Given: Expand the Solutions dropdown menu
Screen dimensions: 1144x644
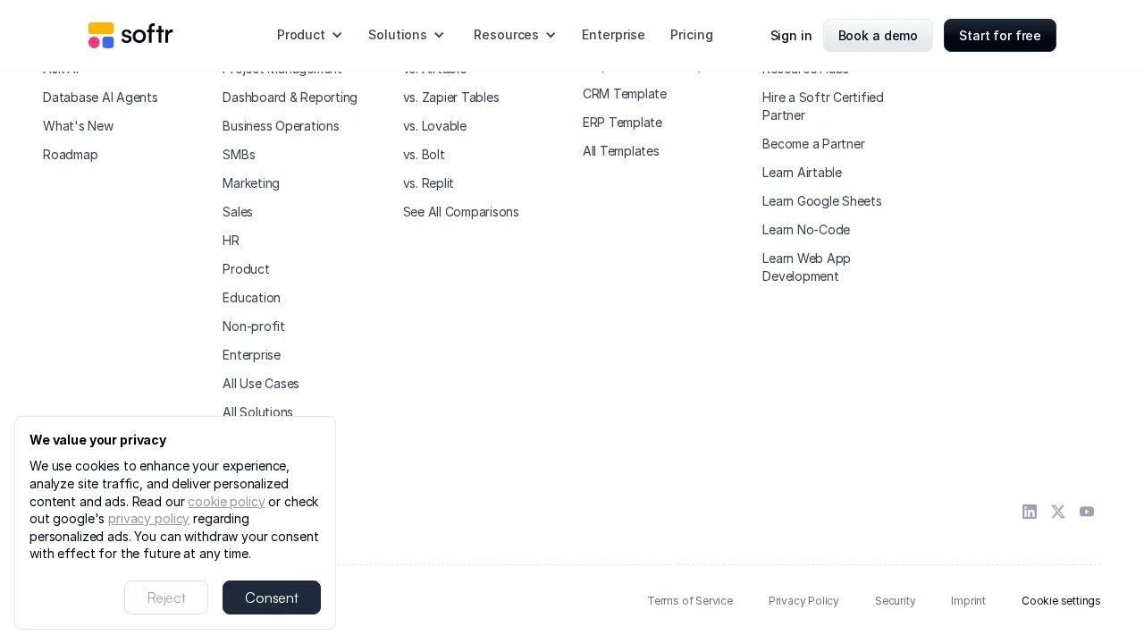Looking at the screenshot, I should tap(406, 35).
